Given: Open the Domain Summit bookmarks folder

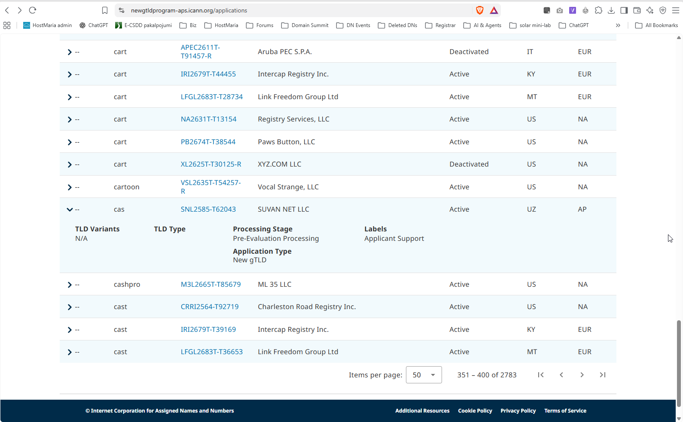Looking at the screenshot, I should point(305,25).
